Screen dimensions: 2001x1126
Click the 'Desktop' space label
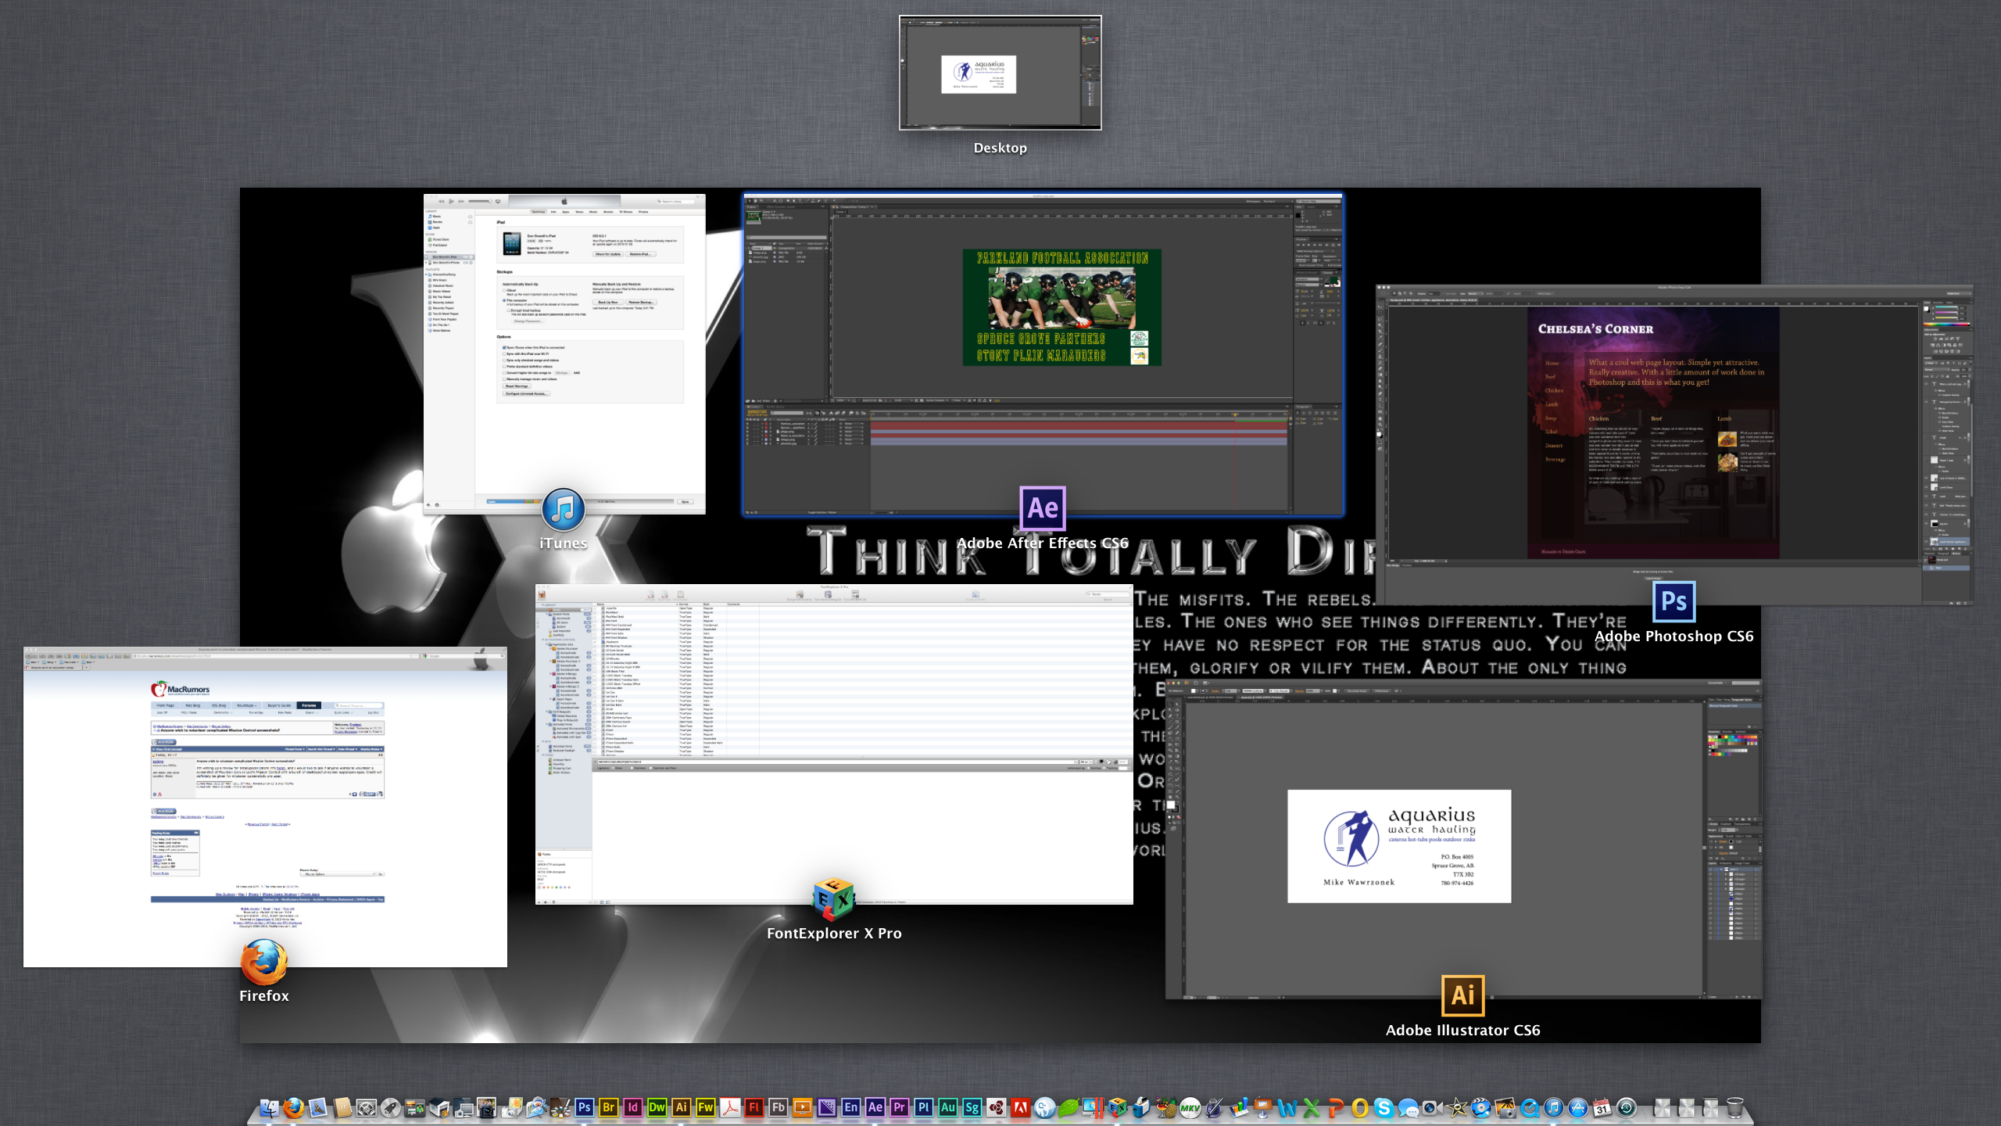coord(1000,148)
